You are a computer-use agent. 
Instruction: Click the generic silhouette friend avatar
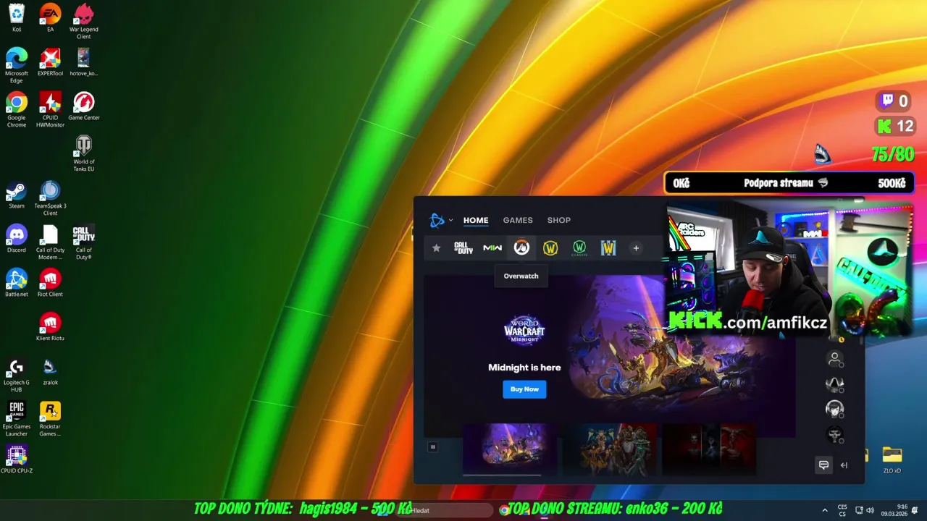834,358
